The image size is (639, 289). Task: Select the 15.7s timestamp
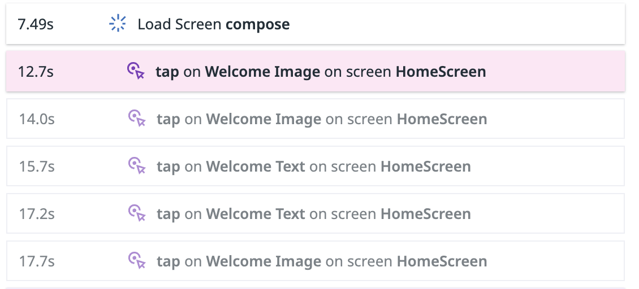click(37, 167)
